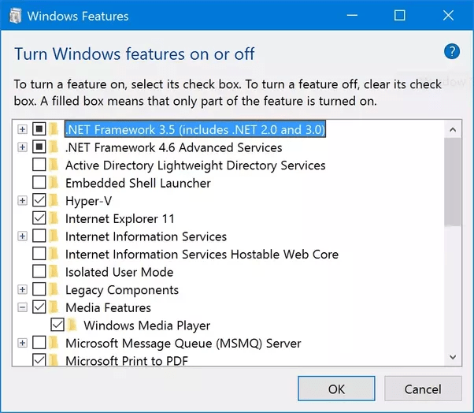This screenshot has height=413, width=474.
Task: Expand the Hyper-V tree node
Action: tap(22, 201)
